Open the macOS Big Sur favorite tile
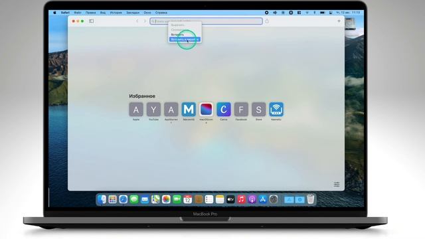Image resolution: width=425 pixels, height=239 pixels. (206, 110)
